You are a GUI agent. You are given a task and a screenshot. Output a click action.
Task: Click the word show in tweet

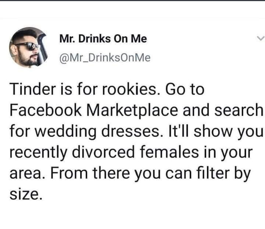pyautogui.click(x=213, y=132)
